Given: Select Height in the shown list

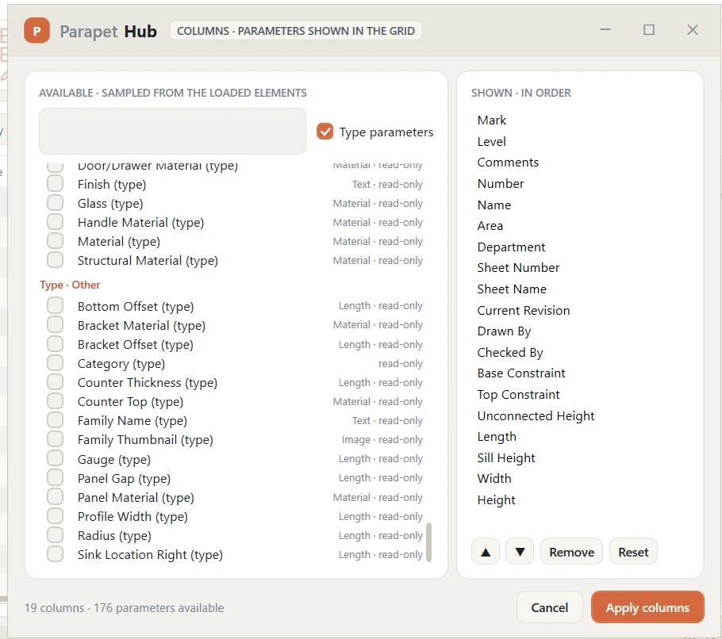Looking at the screenshot, I should (496, 500).
